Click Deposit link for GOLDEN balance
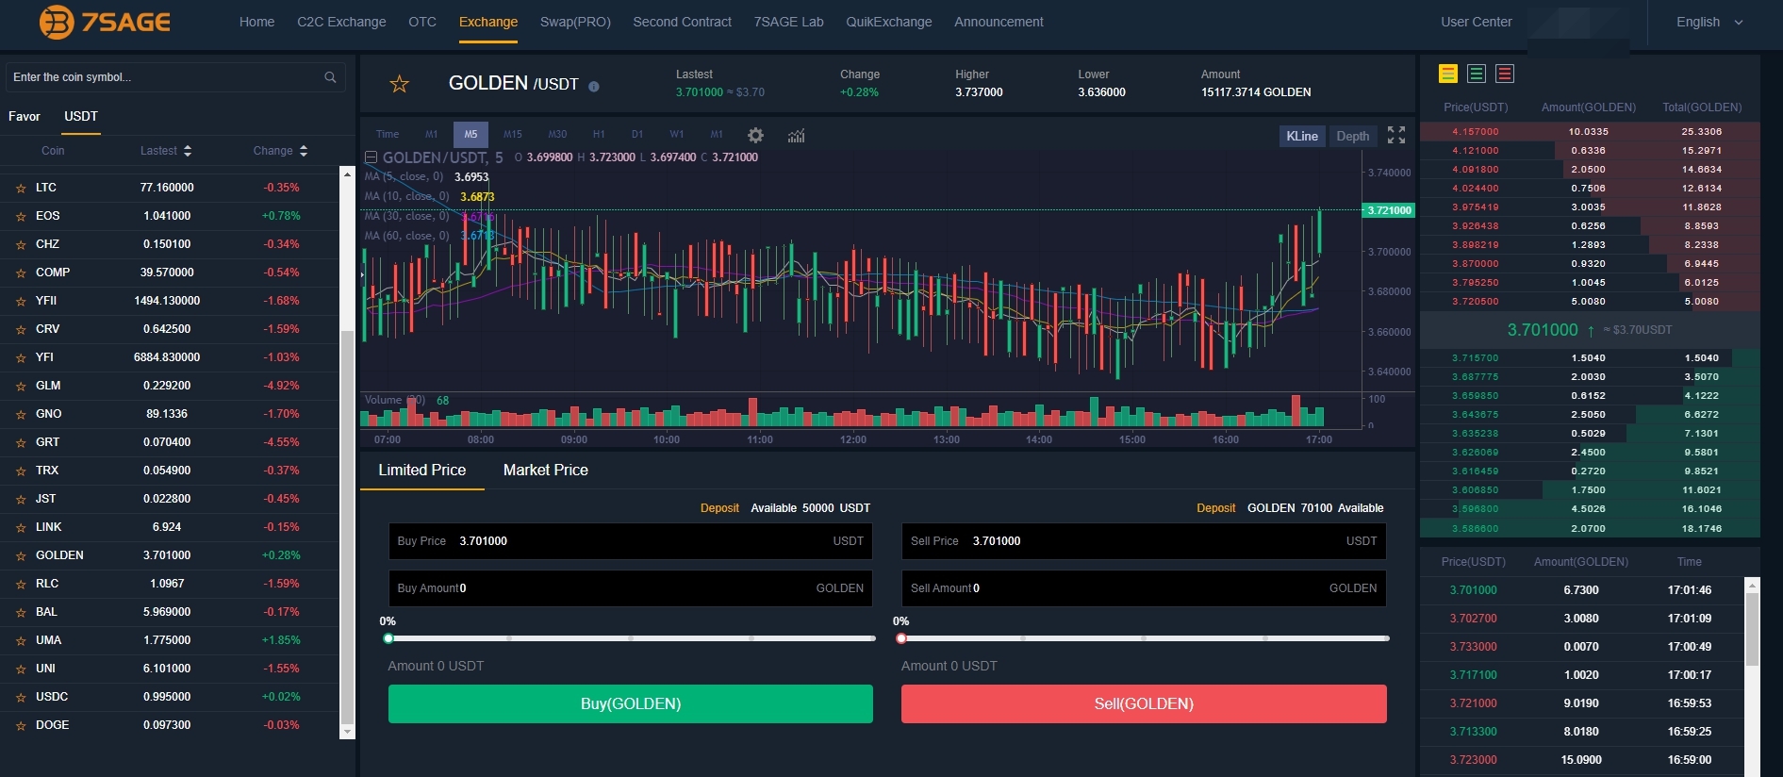1783x777 pixels. coord(1215,508)
